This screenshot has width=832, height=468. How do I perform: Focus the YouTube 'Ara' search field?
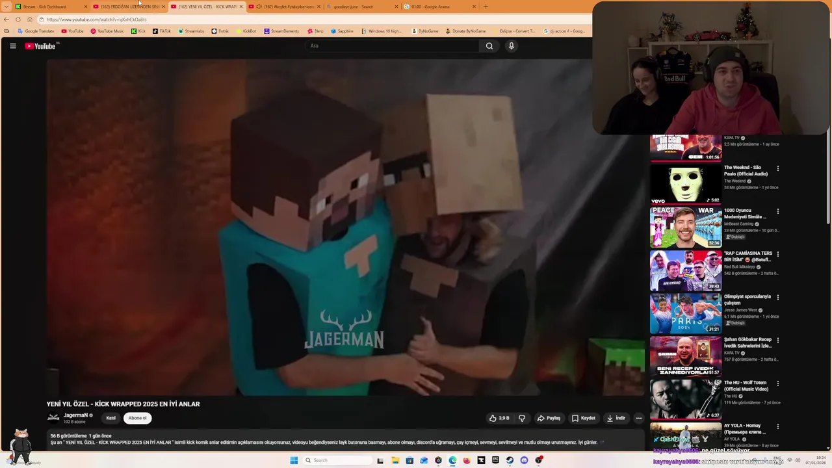click(x=393, y=45)
